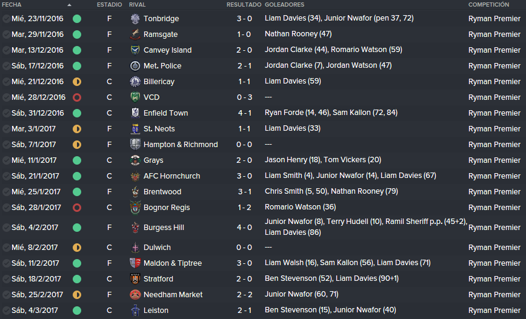Image resolution: width=526 pixels, height=319 pixels.
Task: Click the VCD green club logo
Action: pyautogui.click(x=135, y=97)
